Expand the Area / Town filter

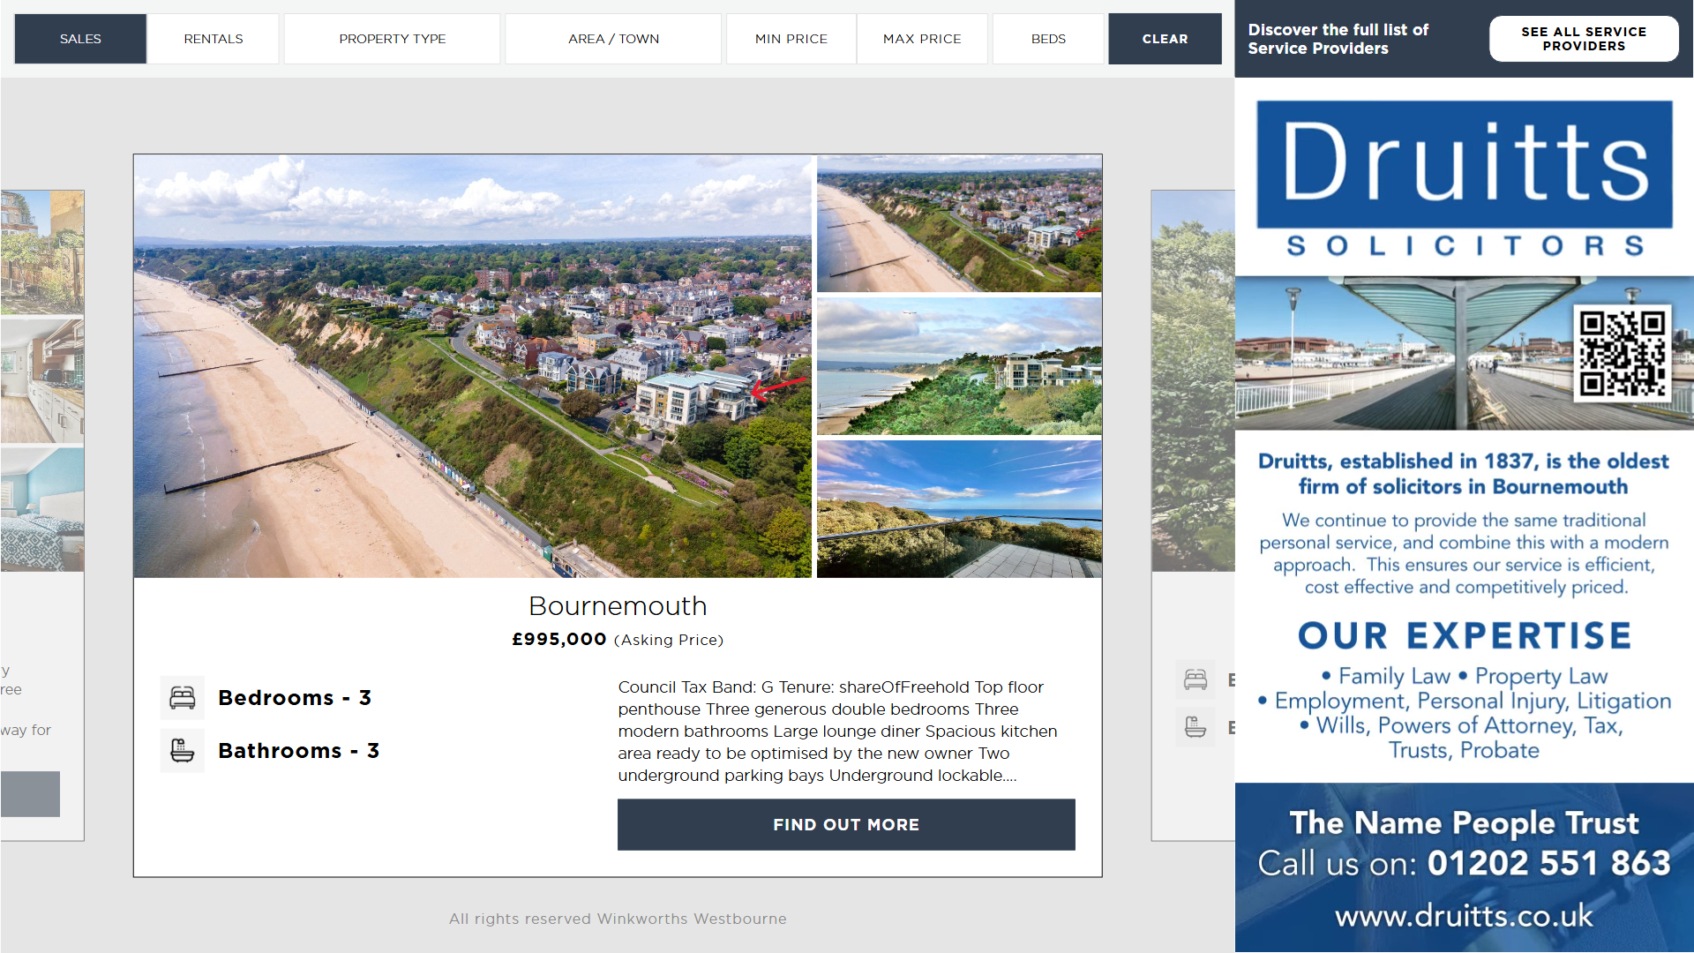[x=613, y=39]
